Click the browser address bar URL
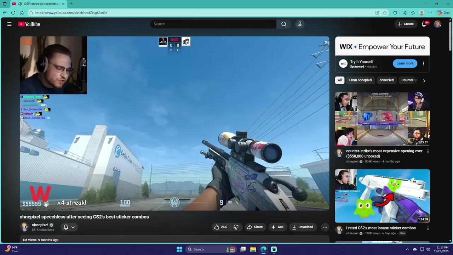The image size is (453, 255). (71, 13)
